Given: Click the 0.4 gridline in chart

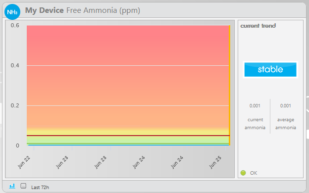Looking at the screenshot, I should pos(128,65).
